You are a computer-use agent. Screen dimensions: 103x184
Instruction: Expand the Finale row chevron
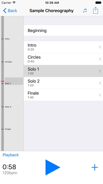pos(100,95)
